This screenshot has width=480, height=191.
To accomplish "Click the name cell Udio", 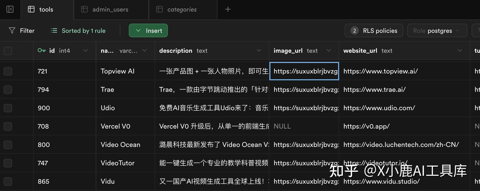I will pyautogui.click(x=125, y=108).
